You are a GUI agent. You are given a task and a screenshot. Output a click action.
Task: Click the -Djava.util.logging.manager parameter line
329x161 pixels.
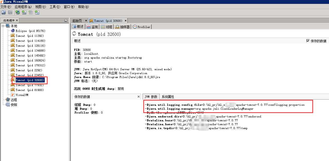click(x=199, y=109)
